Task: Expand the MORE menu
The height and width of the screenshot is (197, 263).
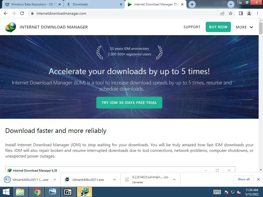Action: tap(245, 27)
